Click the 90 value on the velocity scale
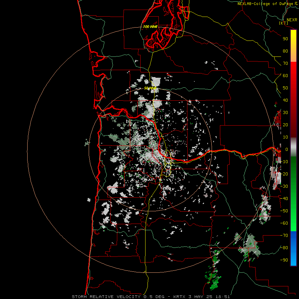The width and height of the screenshot is (299, 299). pyautogui.click(x=285, y=39)
